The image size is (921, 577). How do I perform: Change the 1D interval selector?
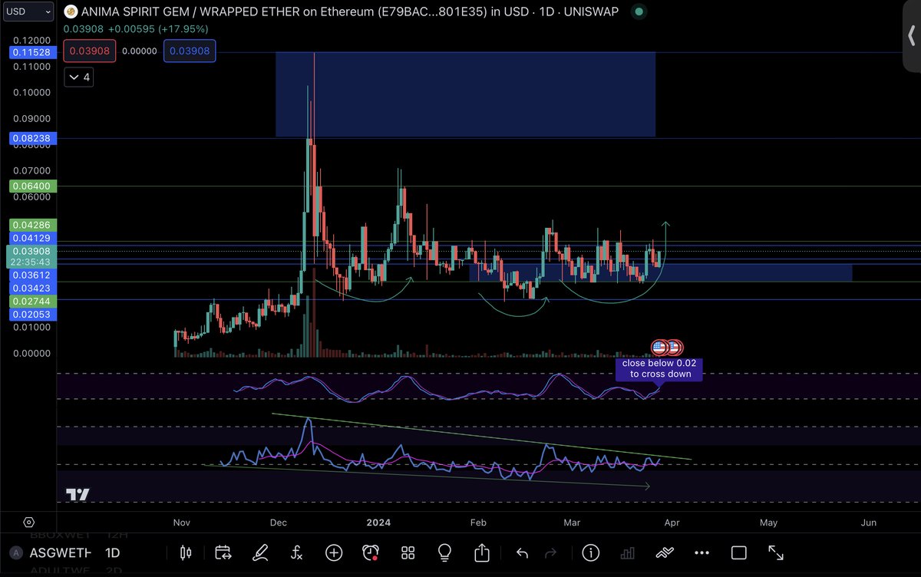click(113, 552)
